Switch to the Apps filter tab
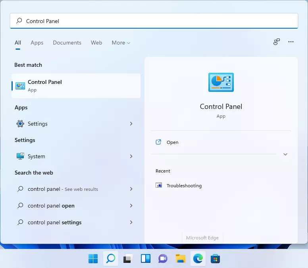The width and height of the screenshot is (308, 268). [x=37, y=43]
